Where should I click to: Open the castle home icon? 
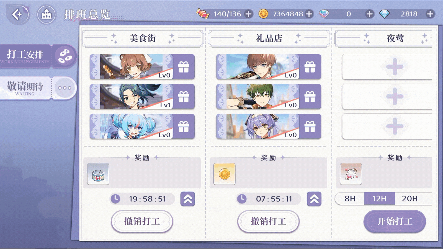(x=46, y=14)
